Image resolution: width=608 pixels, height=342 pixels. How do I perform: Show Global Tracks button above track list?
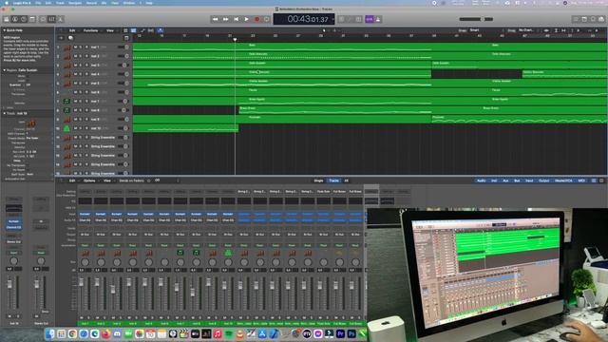click(126, 38)
